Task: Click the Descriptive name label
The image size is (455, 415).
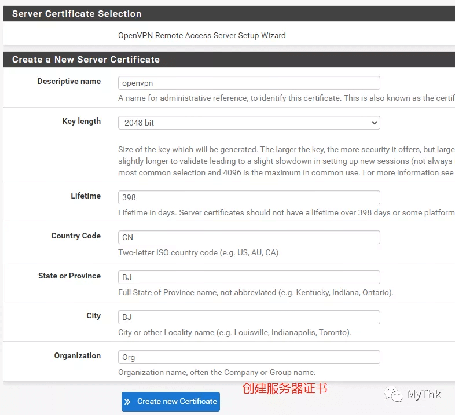Action: click(x=69, y=81)
